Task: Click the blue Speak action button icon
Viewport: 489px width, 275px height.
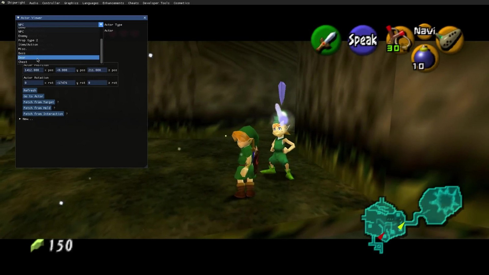Action: click(363, 40)
